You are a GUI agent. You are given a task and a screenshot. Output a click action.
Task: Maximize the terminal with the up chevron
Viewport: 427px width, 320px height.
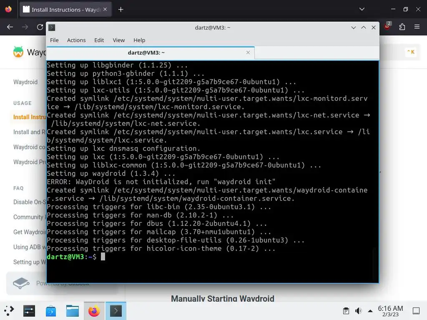[364, 27]
